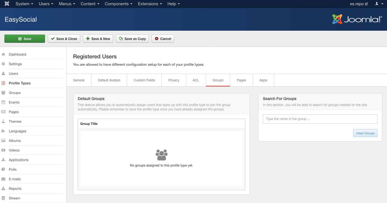The image size is (387, 203).
Task: Open the System dropdown menu
Action: 24,4
